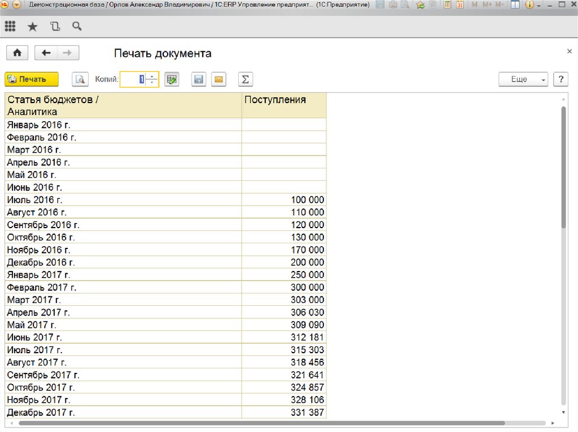This screenshot has height=432, width=578.
Task: Calculate sum with sigma button
Action: pos(245,79)
